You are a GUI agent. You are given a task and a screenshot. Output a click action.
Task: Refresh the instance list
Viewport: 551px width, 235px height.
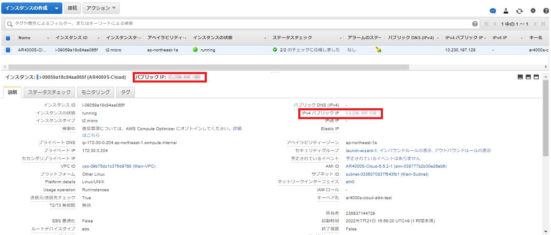(519, 11)
